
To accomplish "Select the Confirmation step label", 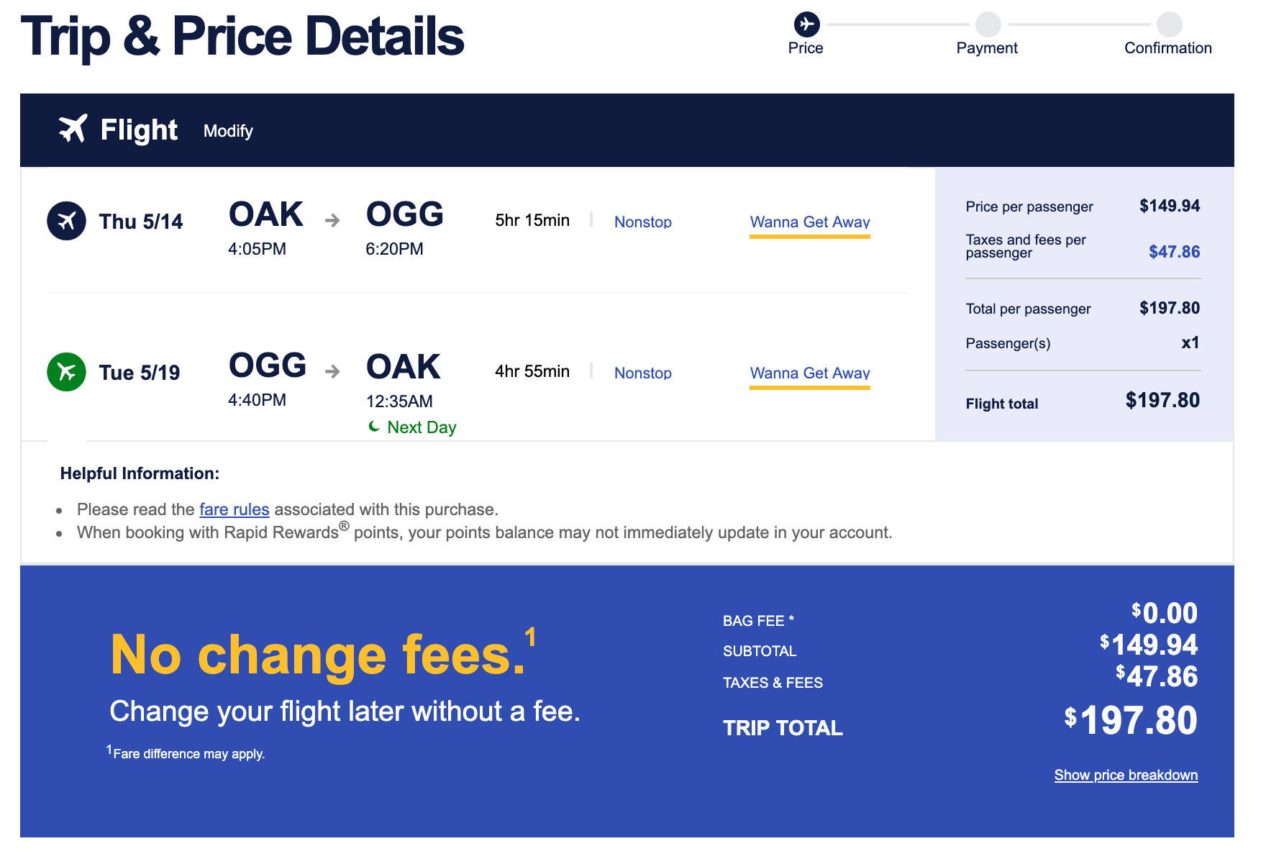I will tap(1167, 48).
